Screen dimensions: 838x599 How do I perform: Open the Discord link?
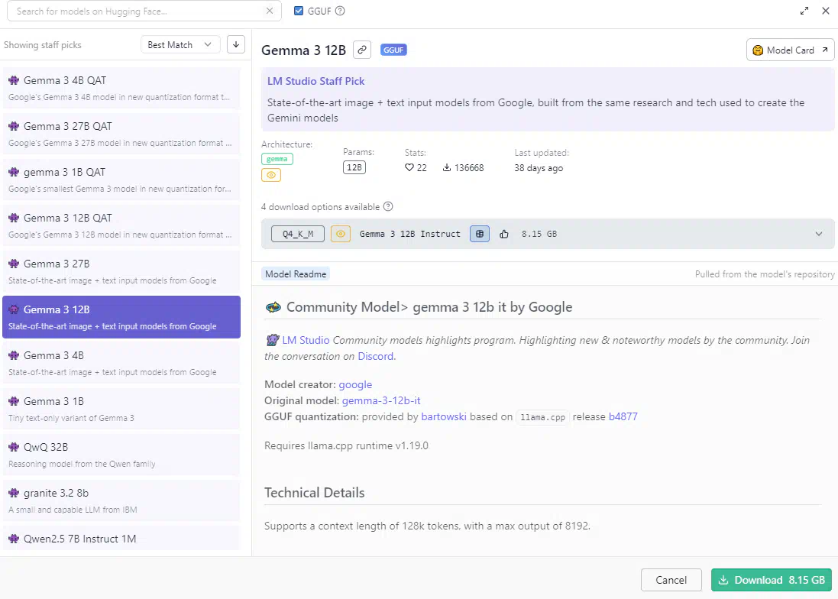click(x=375, y=356)
